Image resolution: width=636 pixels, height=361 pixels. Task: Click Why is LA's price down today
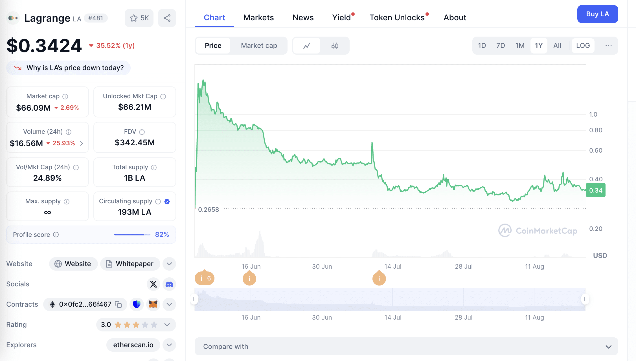(69, 68)
